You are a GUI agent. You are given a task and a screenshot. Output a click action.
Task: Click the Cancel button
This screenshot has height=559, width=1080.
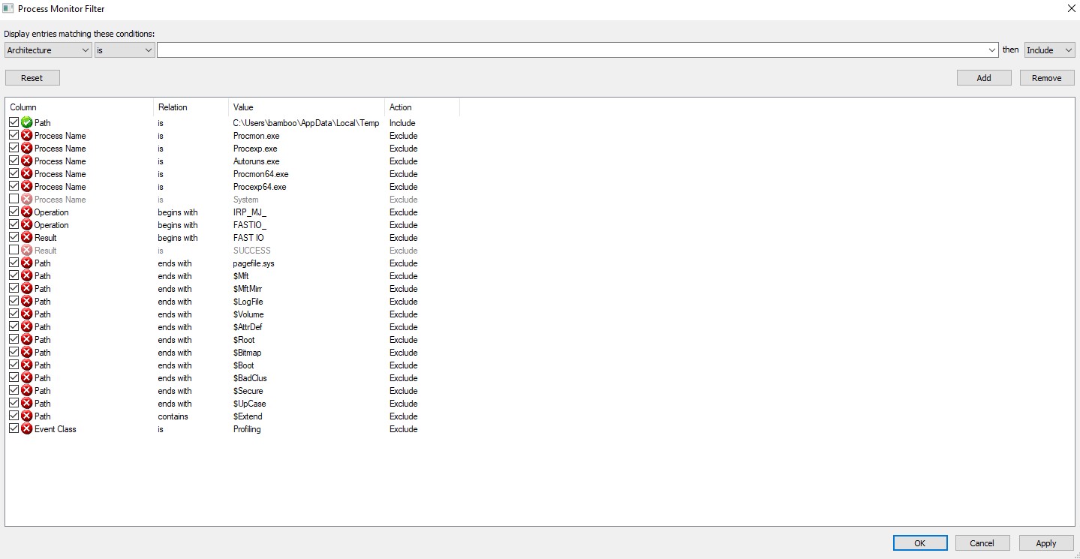[x=982, y=543]
